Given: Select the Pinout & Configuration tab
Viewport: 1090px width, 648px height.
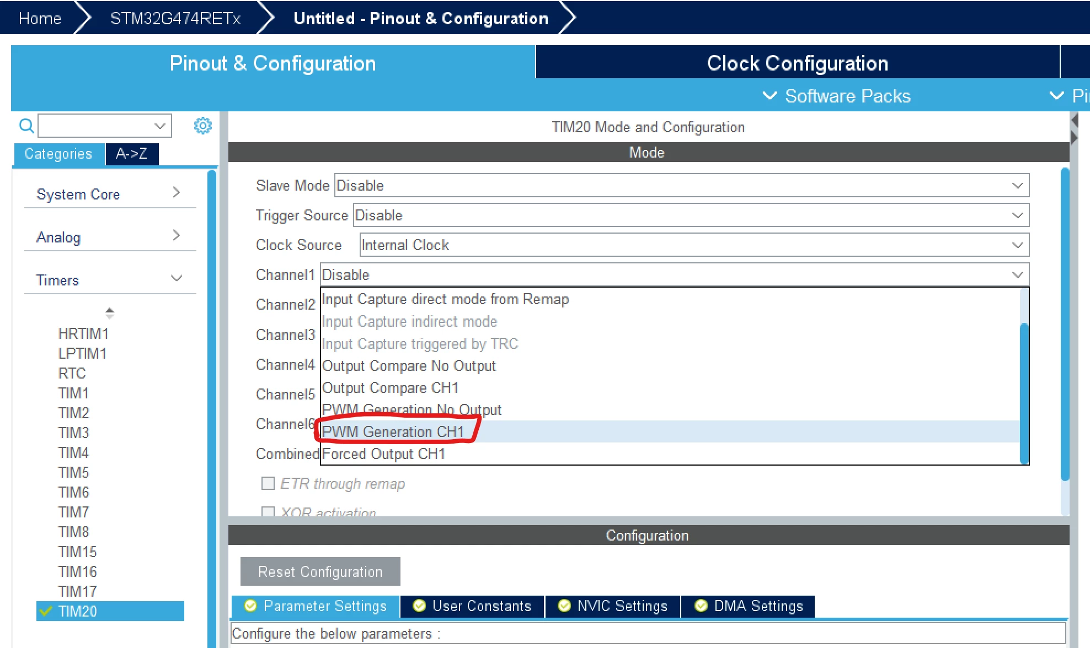Looking at the screenshot, I should [273, 63].
